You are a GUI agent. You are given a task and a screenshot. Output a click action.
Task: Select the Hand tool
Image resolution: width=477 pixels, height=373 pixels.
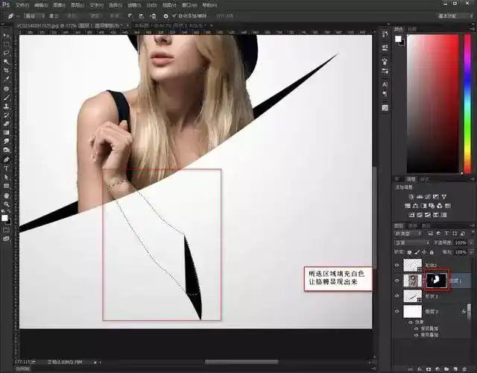pyautogui.click(x=6, y=194)
